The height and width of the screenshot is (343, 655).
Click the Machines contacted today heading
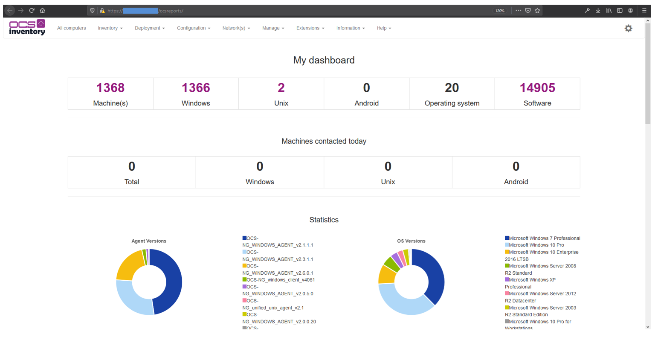click(x=324, y=141)
